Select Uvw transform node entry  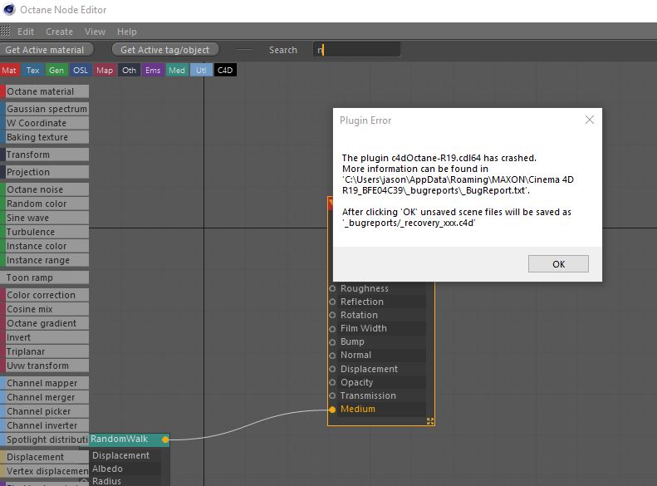tap(44, 366)
